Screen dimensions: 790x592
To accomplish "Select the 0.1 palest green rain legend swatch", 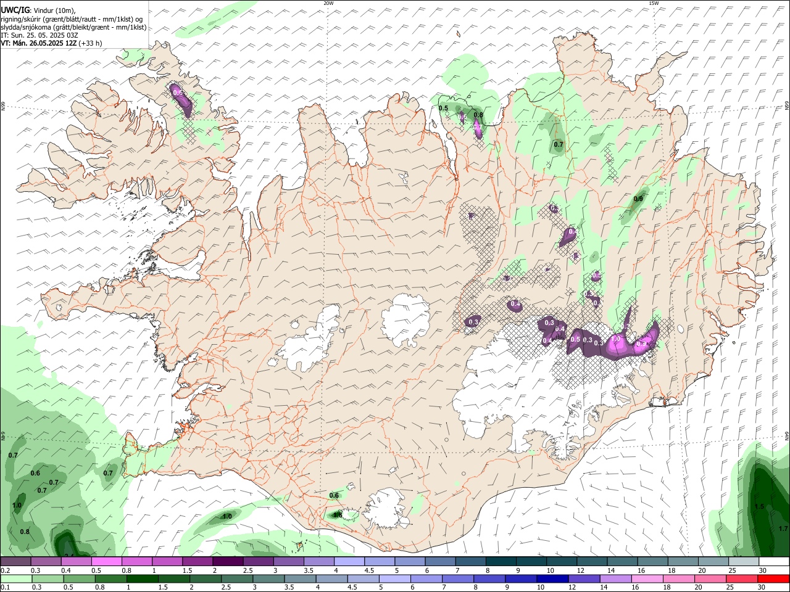I will click(x=15, y=578).
